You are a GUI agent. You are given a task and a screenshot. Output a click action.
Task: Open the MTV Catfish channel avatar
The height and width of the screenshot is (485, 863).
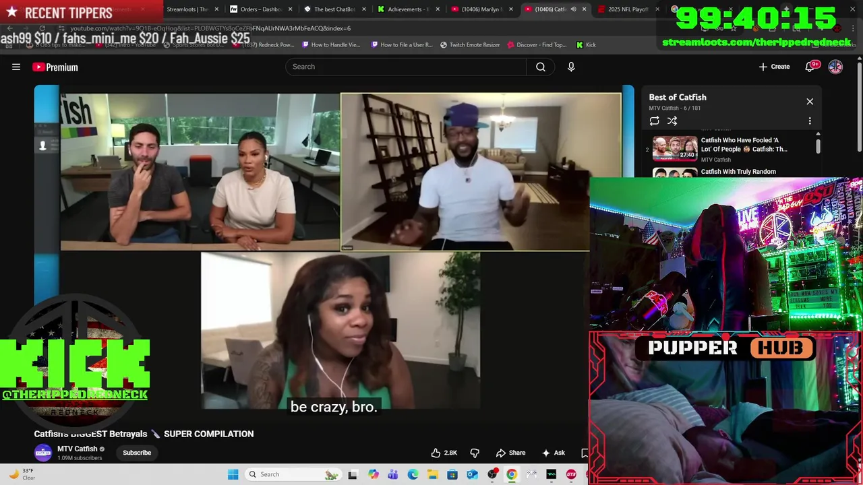click(x=43, y=453)
